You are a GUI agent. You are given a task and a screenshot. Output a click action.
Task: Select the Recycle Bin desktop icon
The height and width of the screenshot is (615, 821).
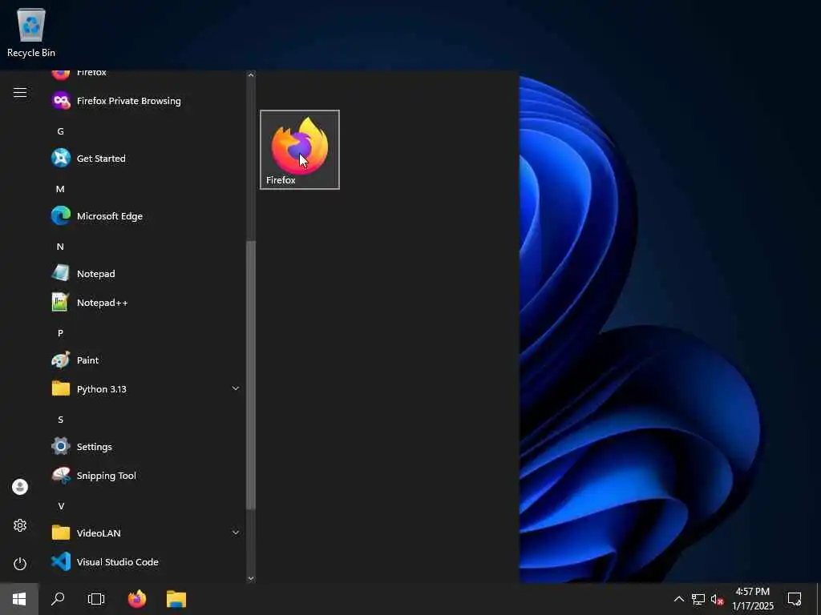click(x=31, y=33)
